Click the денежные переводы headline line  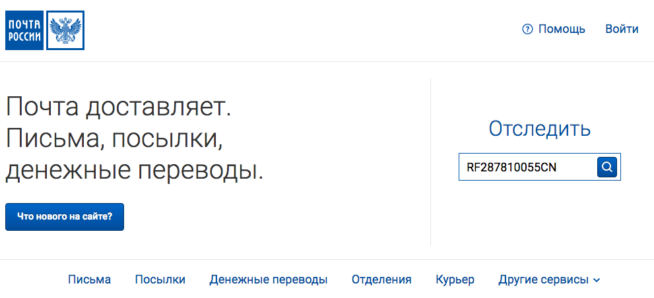click(x=135, y=171)
